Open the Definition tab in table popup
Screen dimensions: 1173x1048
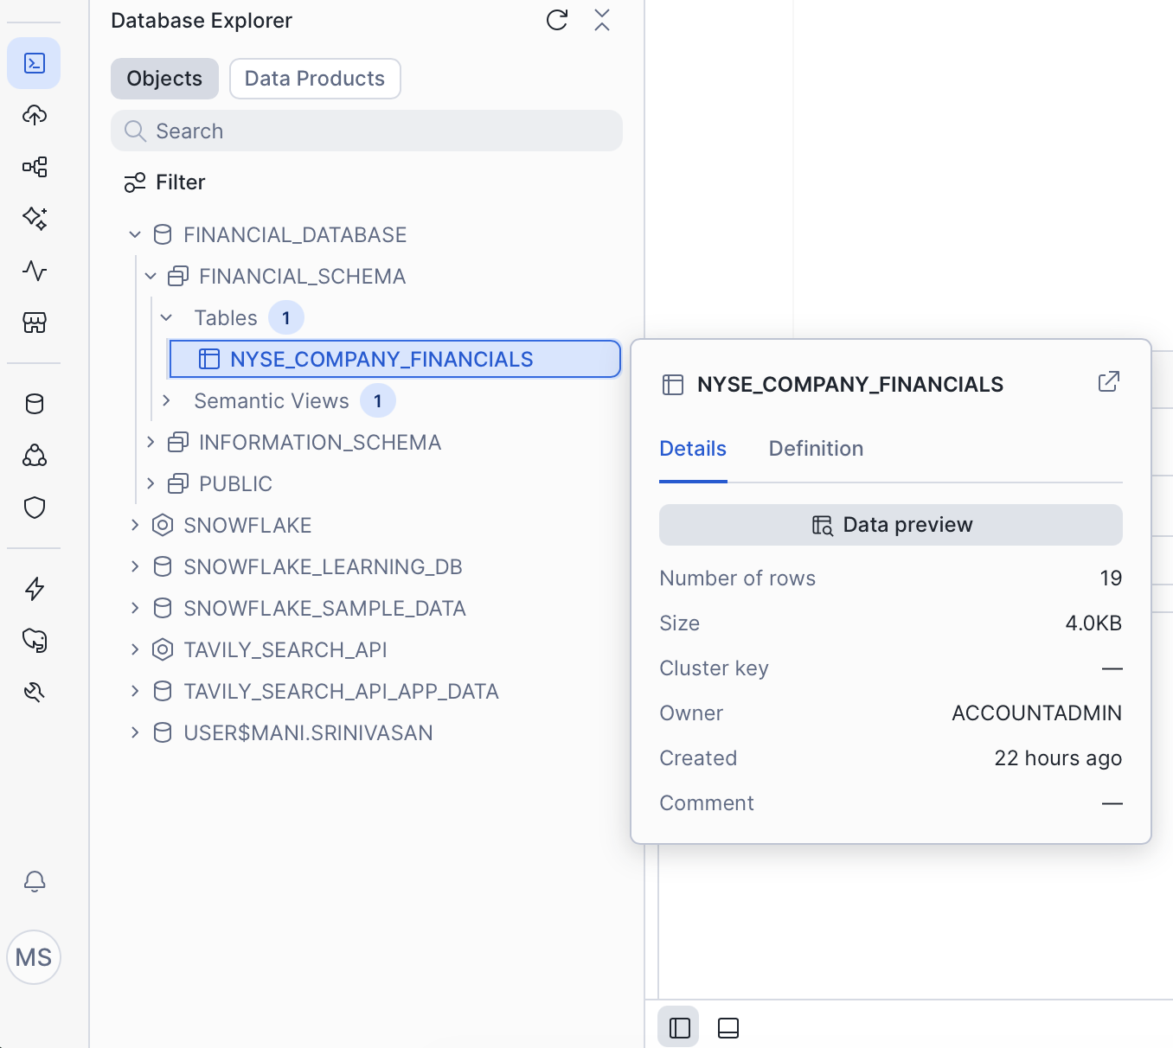[x=816, y=448]
